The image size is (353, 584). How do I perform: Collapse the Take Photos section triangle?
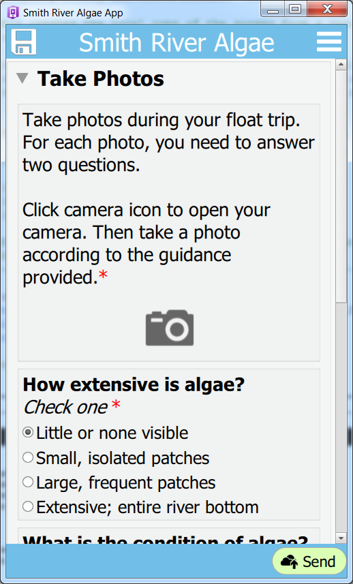(x=22, y=78)
